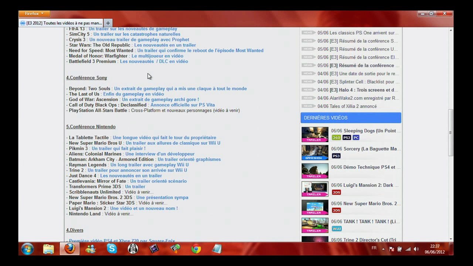Open the La Tablette Tactile long video link

click(164, 137)
